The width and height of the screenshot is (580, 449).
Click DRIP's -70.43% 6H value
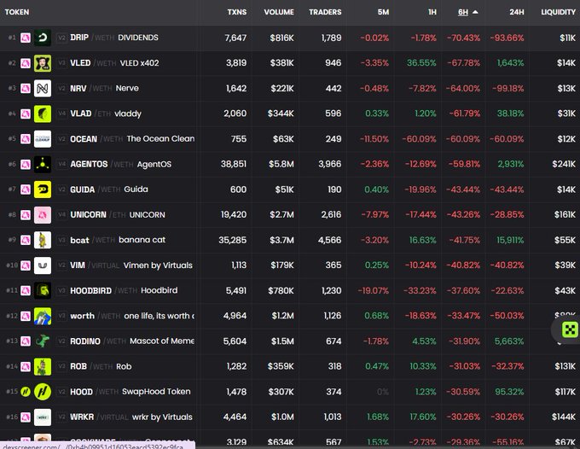pos(463,38)
